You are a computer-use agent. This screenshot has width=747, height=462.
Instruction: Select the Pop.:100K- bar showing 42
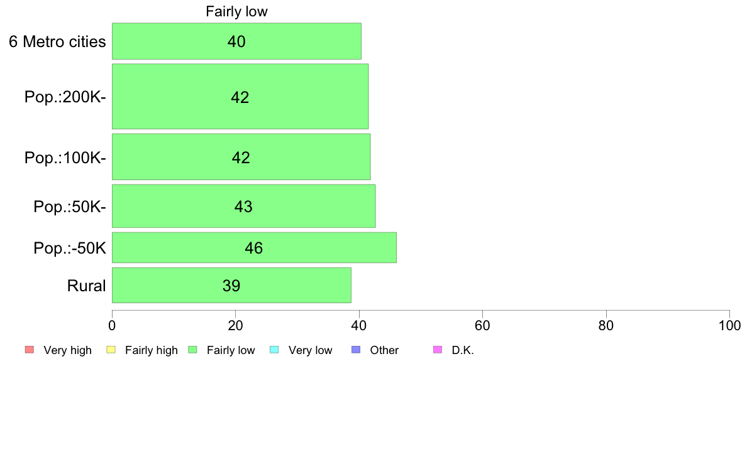(241, 157)
